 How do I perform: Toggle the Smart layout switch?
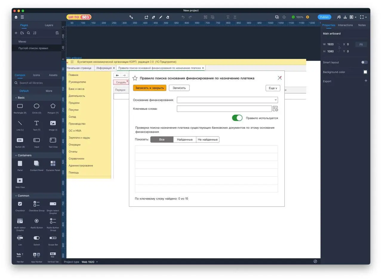[364, 62]
